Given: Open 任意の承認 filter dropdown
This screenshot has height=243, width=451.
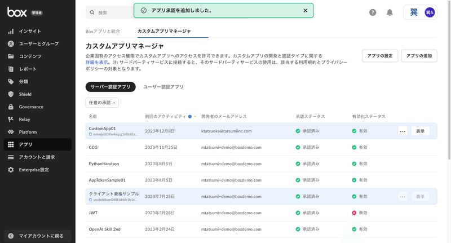Looking at the screenshot, I should tap(102, 103).
